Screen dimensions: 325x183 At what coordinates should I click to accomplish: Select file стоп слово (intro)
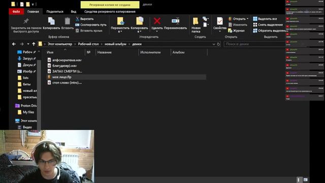coord(64,82)
